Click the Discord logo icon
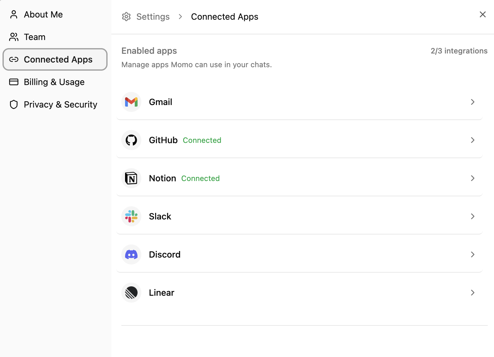This screenshot has height=357, width=494. (x=131, y=254)
